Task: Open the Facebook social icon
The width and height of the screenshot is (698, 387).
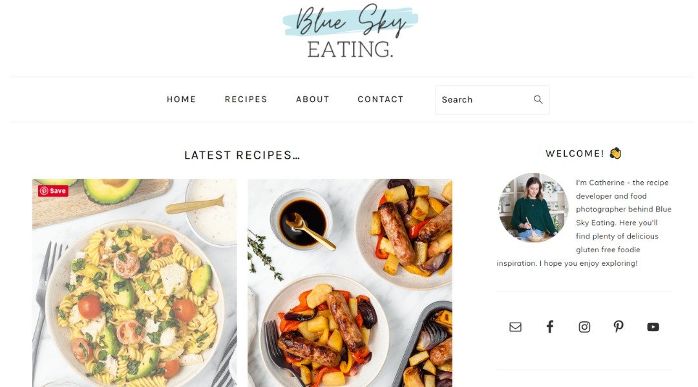Action: pyautogui.click(x=550, y=327)
